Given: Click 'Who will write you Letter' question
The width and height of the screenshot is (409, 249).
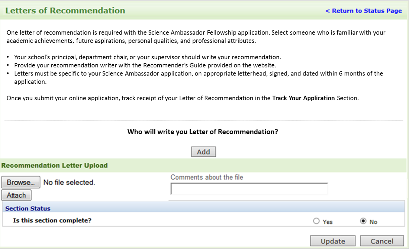Looking at the screenshot, I should coord(203,131).
